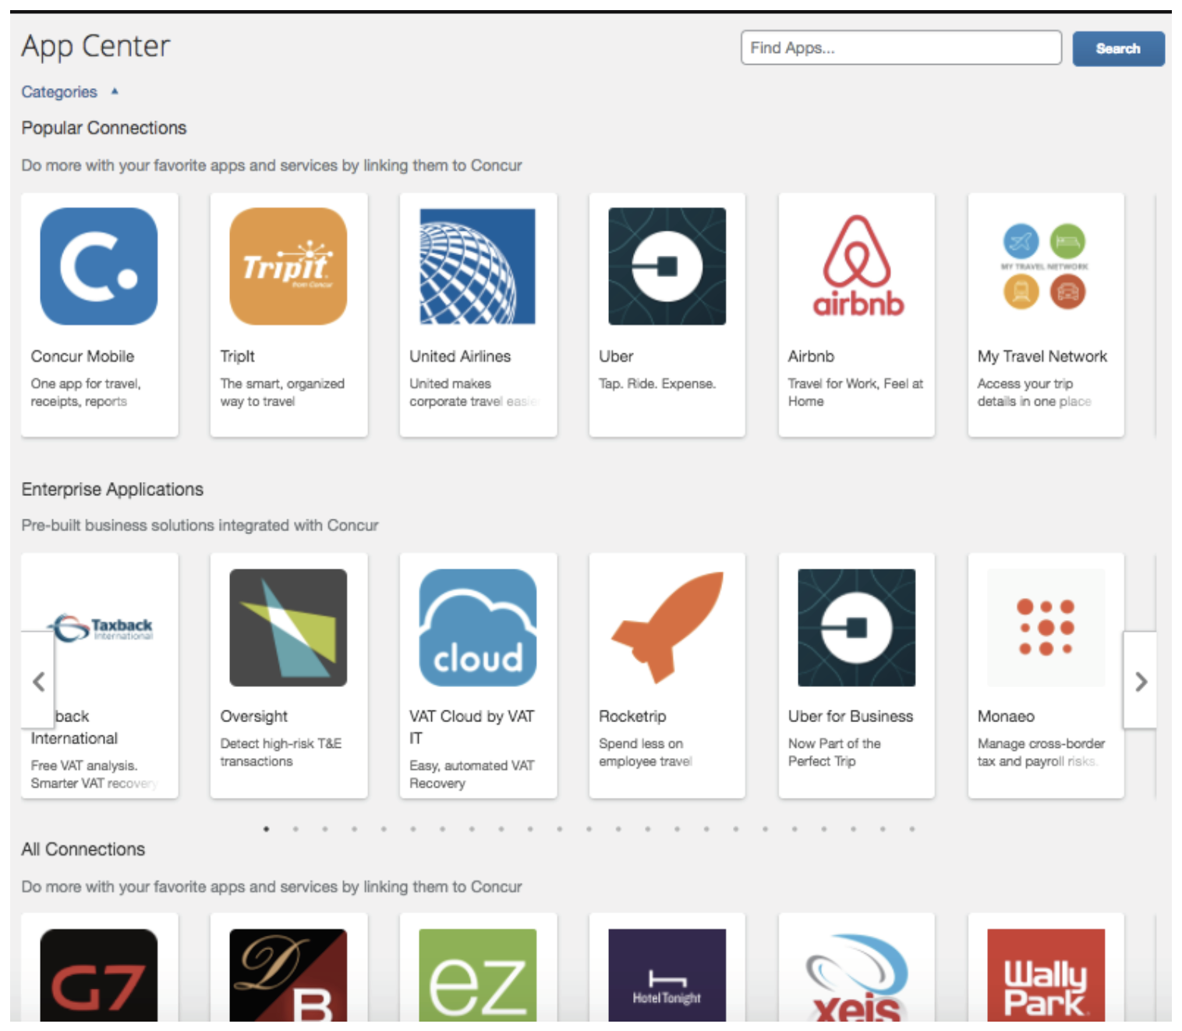Click the Monaeo title text
The height and width of the screenshot is (1031, 1182).
click(x=1006, y=716)
